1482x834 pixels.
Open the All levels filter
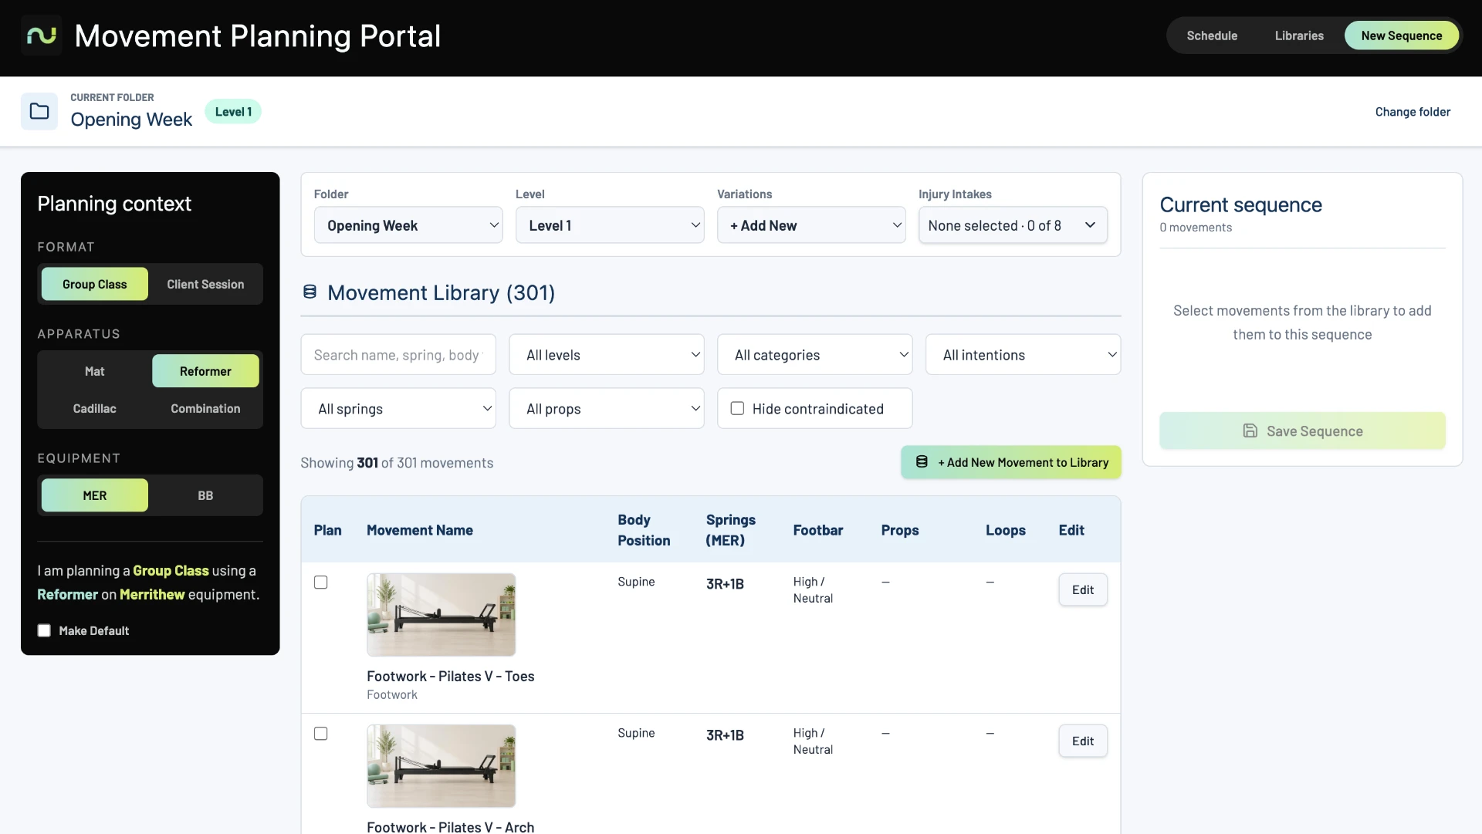tap(607, 354)
